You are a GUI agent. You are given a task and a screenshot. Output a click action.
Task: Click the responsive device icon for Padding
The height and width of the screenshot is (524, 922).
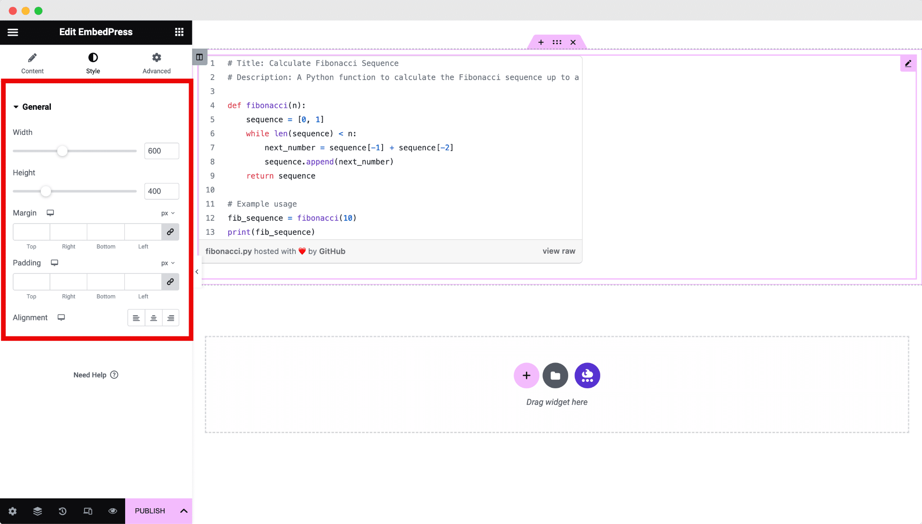tap(54, 263)
